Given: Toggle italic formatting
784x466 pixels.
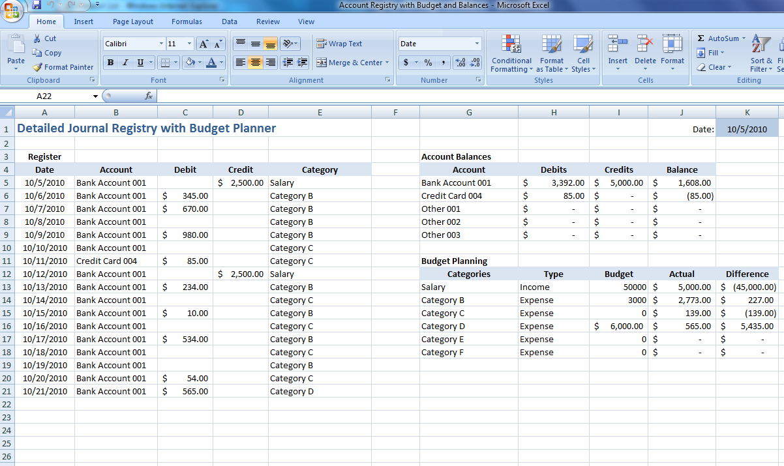Looking at the screenshot, I should click(125, 63).
